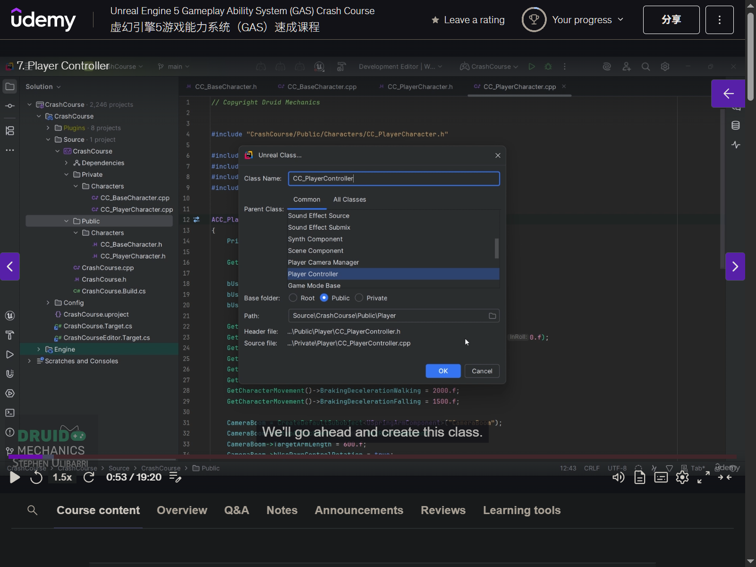Open the three-dot course options menu
The height and width of the screenshot is (567, 756).
click(x=720, y=20)
